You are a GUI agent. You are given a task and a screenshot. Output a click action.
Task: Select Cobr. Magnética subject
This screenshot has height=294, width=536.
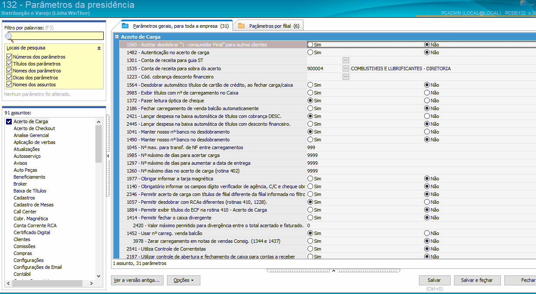tap(31, 219)
